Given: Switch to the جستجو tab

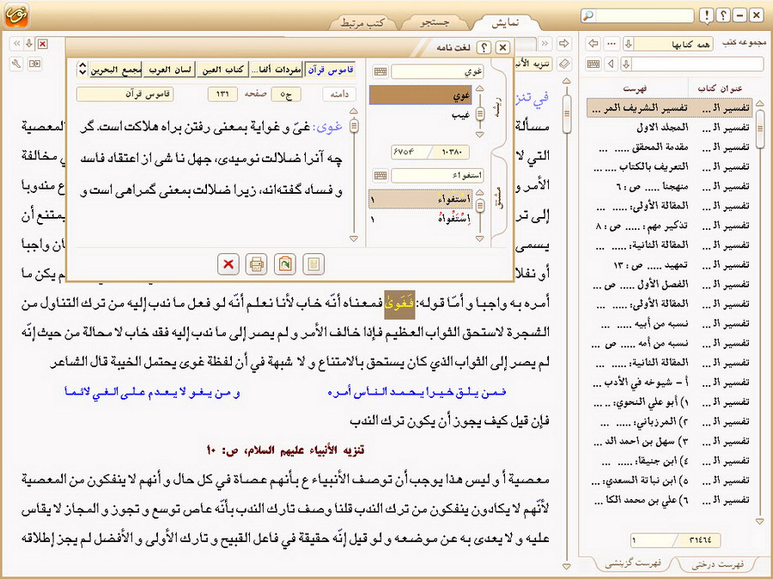Looking at the screenshot, I should (x=435, y=22).
